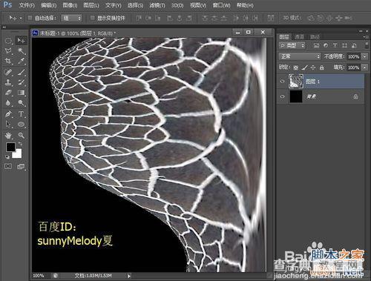Select the Healing Brush tool

8,72
